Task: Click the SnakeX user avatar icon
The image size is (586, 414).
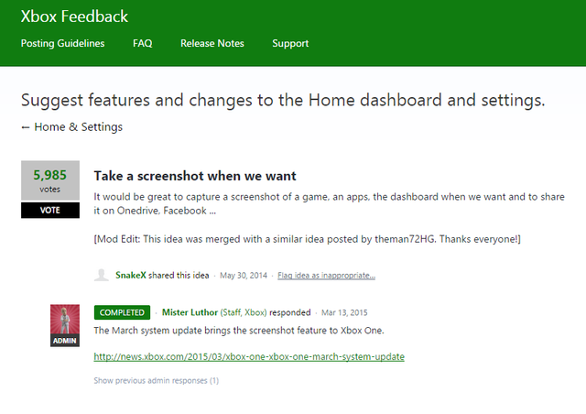Action: pos(103,275)
